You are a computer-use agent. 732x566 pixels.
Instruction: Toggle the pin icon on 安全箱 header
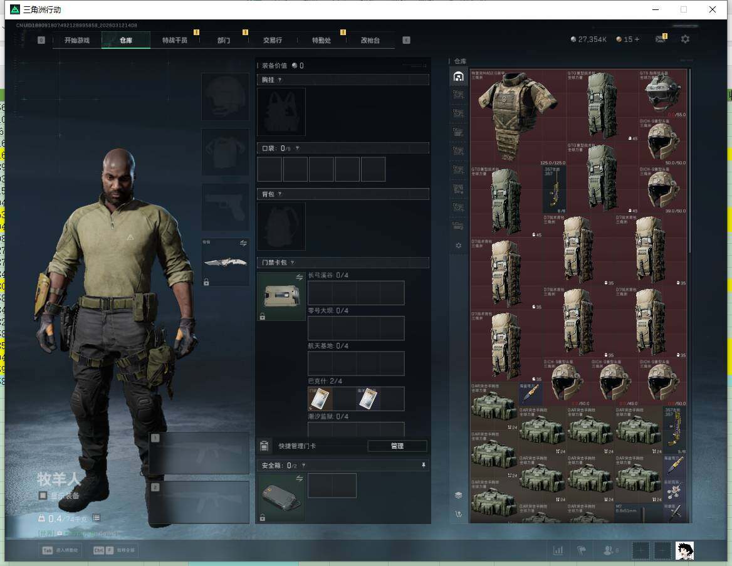click(424, 465)
